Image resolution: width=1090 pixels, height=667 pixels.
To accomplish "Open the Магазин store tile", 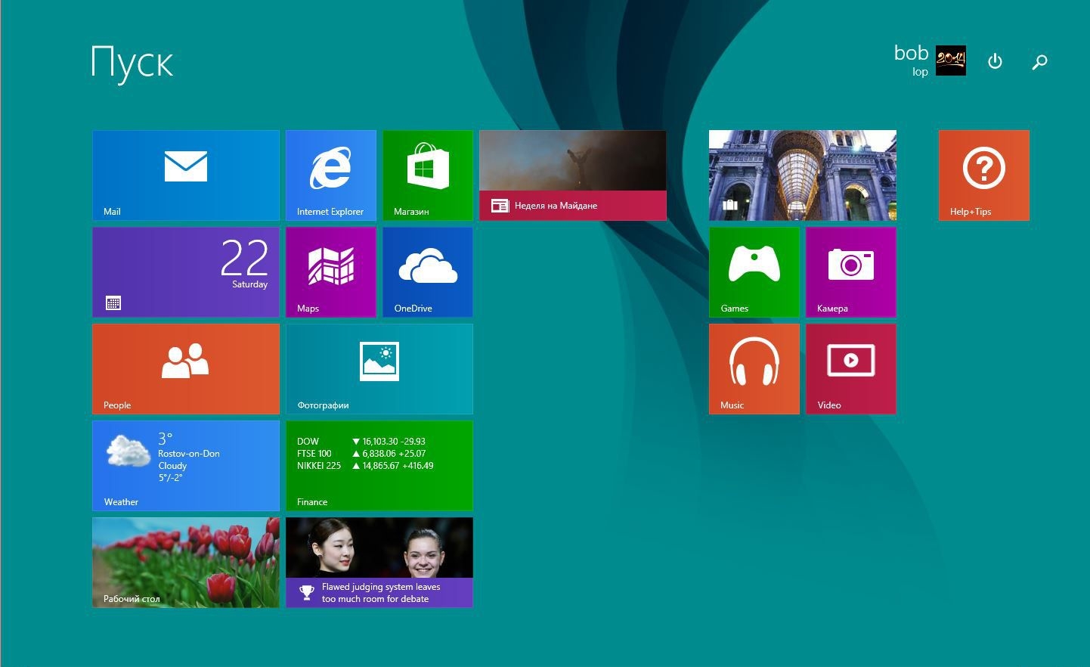I will click(x=427, y=175).
